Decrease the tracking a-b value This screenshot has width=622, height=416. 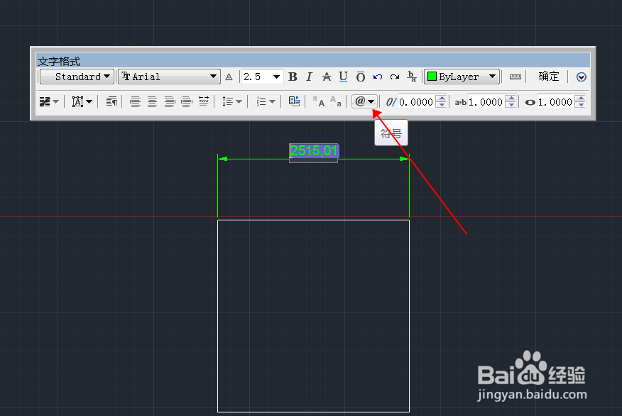pyautogui.click(x=511, y=105)
